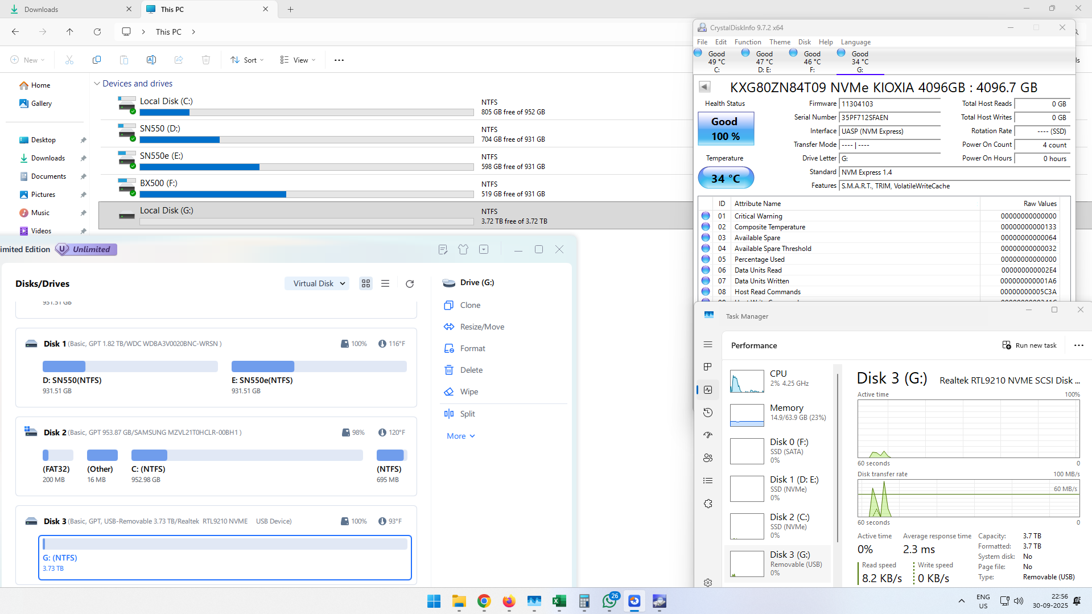Collapse the Devices and drives section
Screen dimensions: 1092x614
tap(97, 84)
